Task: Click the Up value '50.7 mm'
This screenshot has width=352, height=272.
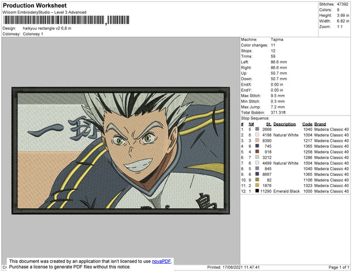Action: point(279,73)
